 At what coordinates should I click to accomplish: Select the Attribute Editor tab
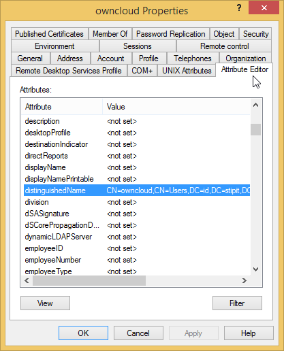[244, 69]
